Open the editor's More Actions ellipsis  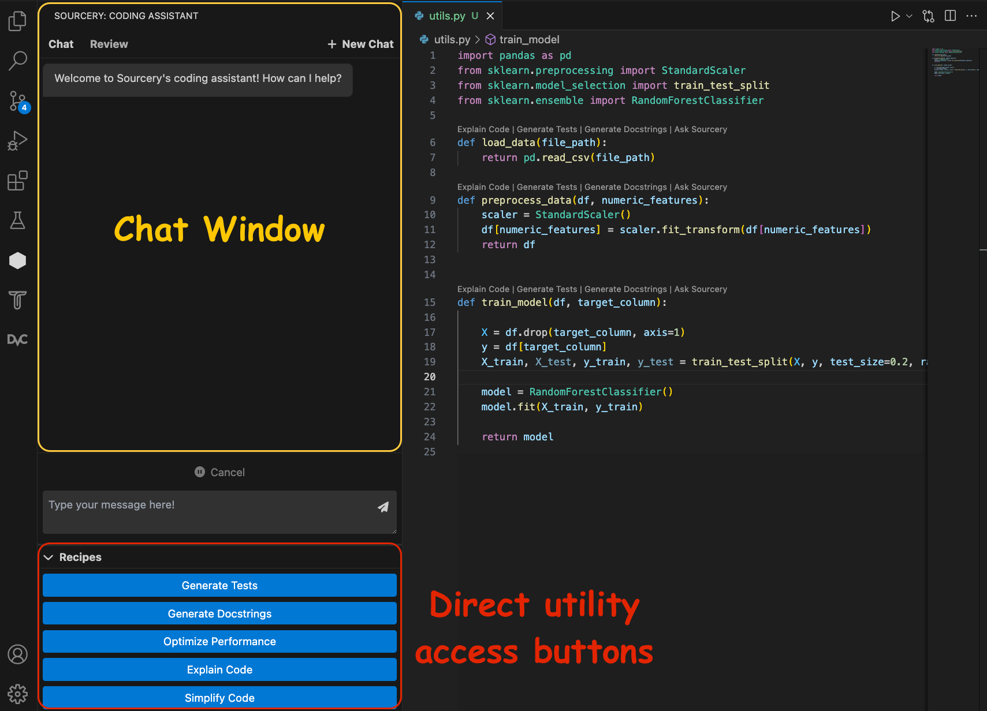(972, 16)
